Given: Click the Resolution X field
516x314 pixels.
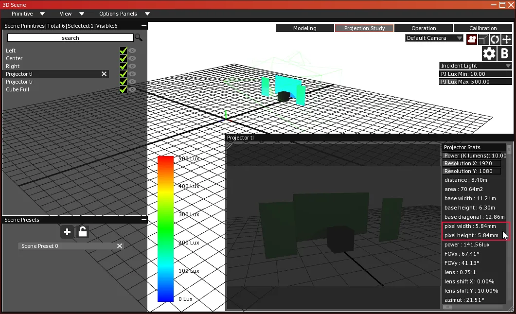Looking at the screenshot, I should [x=472, y=163].
